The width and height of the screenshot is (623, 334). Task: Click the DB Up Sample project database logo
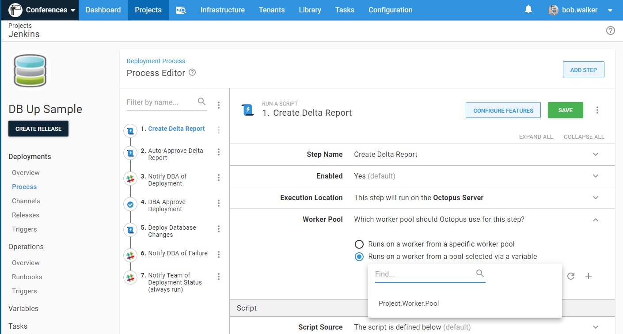(x=30, y=71)
